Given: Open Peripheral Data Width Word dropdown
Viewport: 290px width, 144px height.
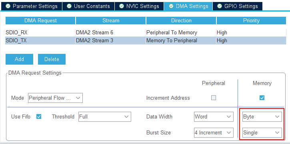Looking at the screenshot, I should tap(214, 116).
